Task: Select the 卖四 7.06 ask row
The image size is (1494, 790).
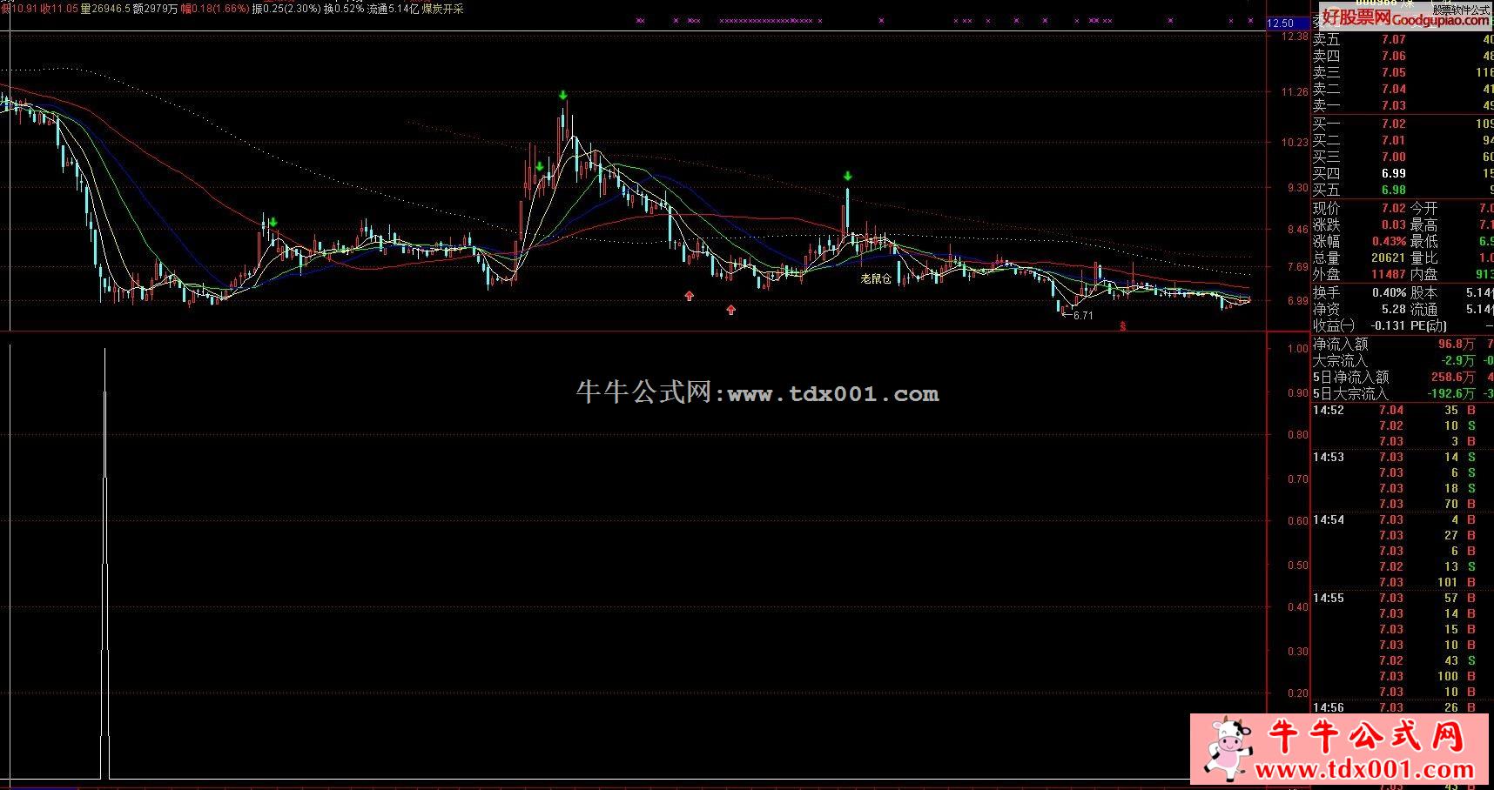Action: (1403, 56)
